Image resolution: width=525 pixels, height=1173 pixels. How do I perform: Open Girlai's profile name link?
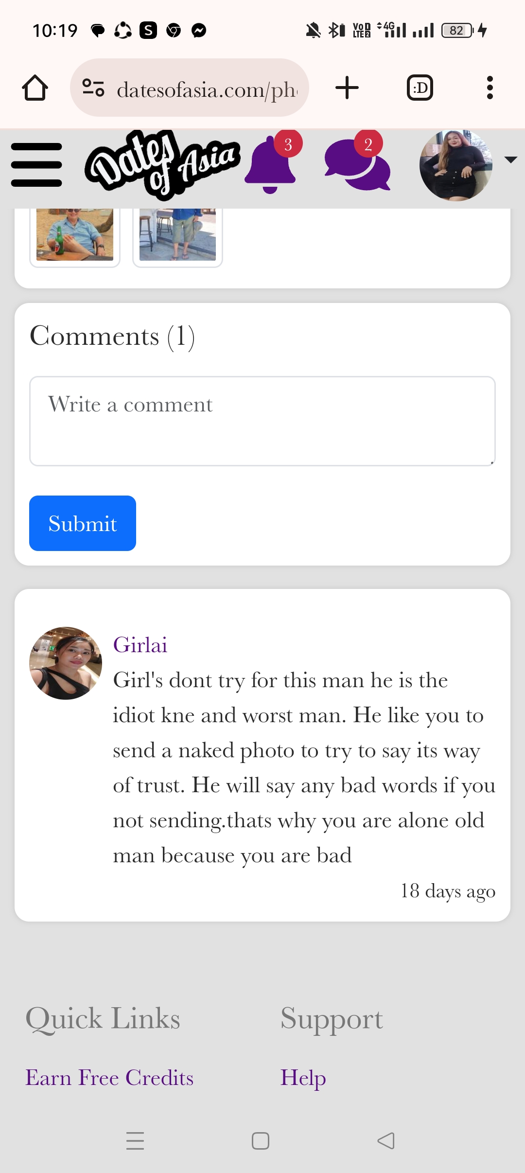(140, 645)
